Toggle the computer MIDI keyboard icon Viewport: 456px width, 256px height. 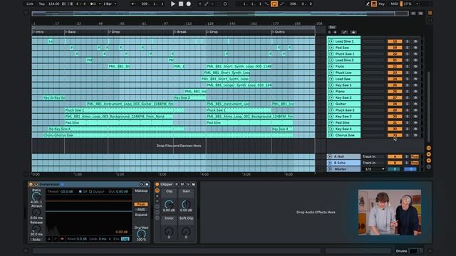[x=374, y=4]
